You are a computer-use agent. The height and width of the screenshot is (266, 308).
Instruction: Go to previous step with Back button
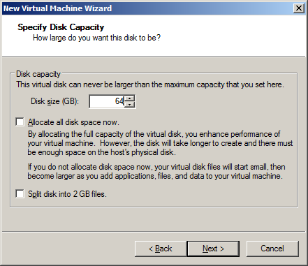161,249
